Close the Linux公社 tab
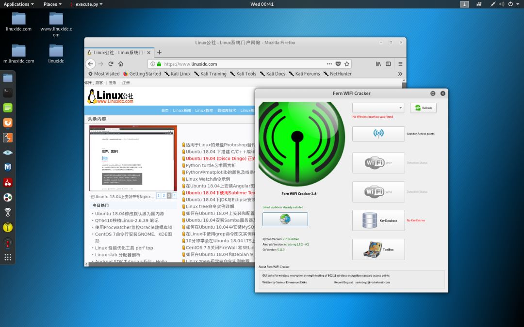The image size is (524, 327). click(149, 52)
